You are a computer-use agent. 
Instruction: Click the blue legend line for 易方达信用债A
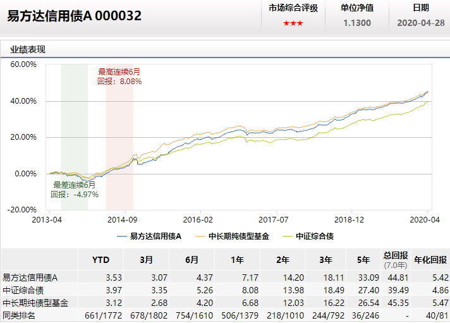(122, 236)
